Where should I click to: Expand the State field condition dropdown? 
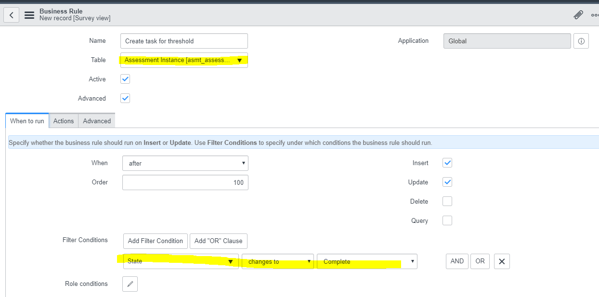tap(182, 261)
